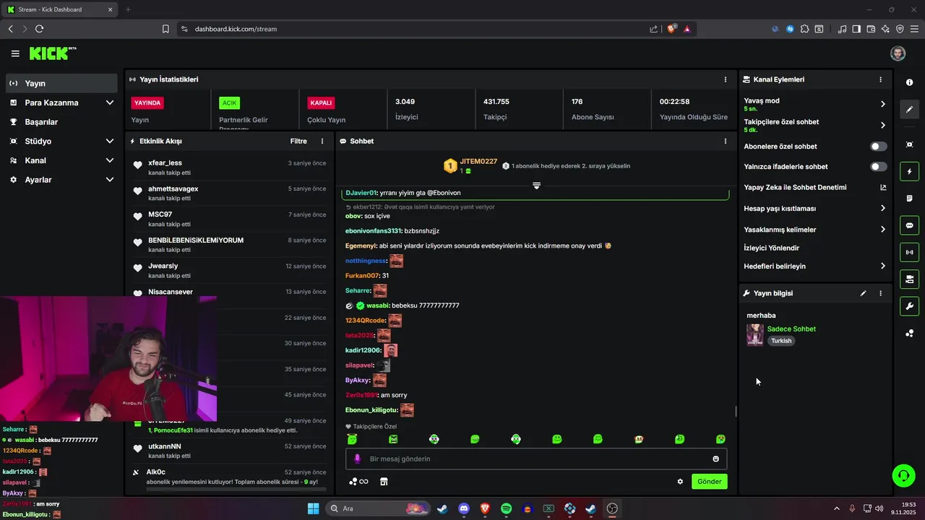Collapse the pinned leaderboard arrow in chat
Image resolution: width=925 pixels, height=520 pixels.
point(536,186)
